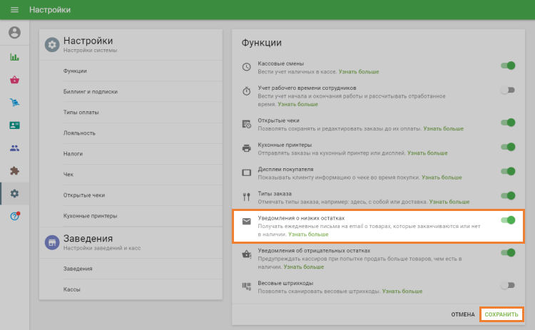
Task: Open the items basket icon in sidebar
Action: tap(14, 80)
